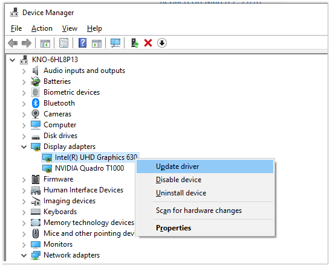The width and height of the screenshot is (330, 266).
Task: Collapse the Network adapters category
Action: coord(24,255)
